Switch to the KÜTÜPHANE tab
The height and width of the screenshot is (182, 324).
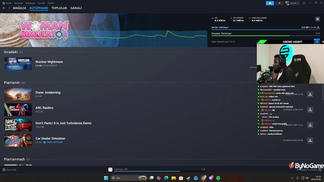[39, 8]
